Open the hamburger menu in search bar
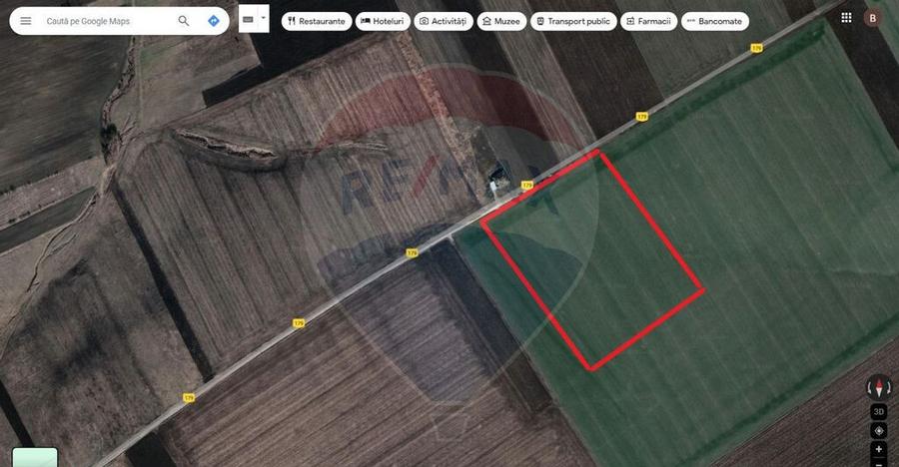Image resolution: width=899 pixels, height=467 pixels. tap(26, 21)
